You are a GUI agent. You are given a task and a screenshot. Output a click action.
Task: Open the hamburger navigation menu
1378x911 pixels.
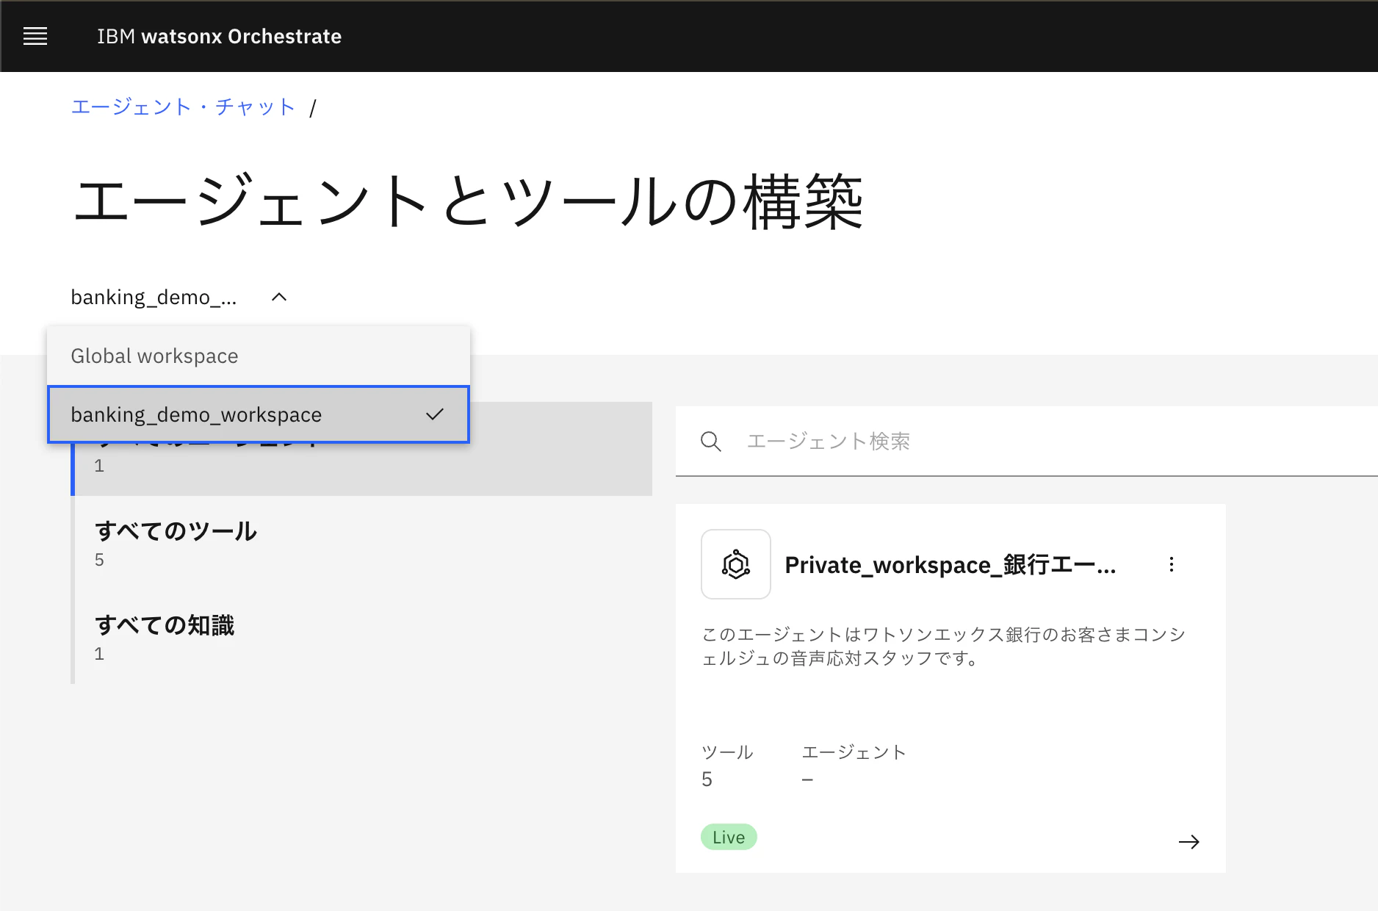pyautogui.click(x=35, y=36)
